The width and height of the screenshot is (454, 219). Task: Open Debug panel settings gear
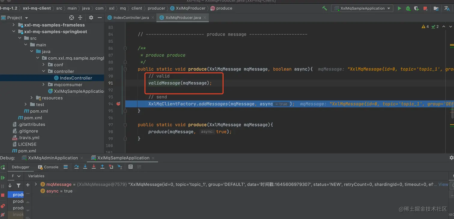(x=451, y=158)
